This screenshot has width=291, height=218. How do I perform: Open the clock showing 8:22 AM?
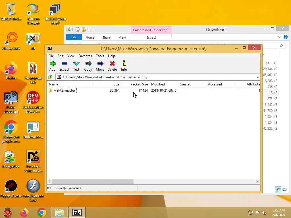[x=278, y=213]
